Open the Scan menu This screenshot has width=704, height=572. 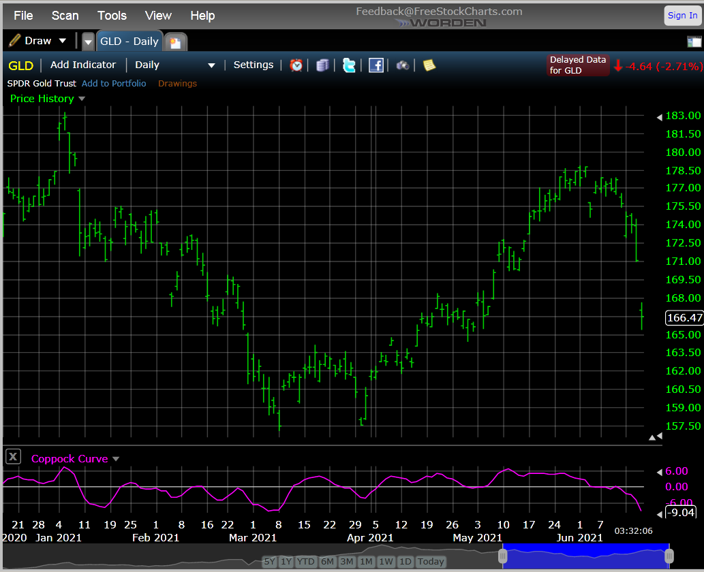click(x=65, y=16)
